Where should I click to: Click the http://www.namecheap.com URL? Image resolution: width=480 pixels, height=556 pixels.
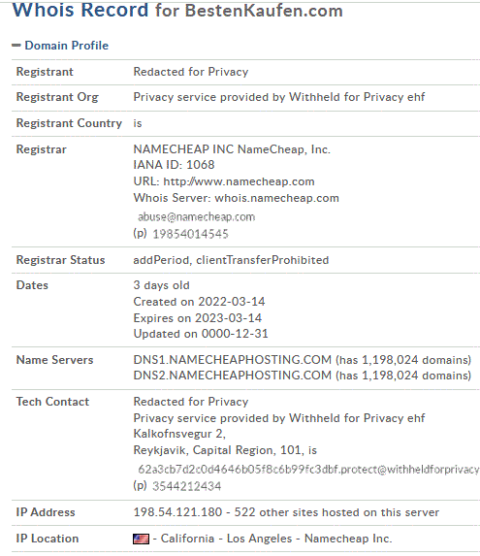pyautogui.click(x=239, y=181)
